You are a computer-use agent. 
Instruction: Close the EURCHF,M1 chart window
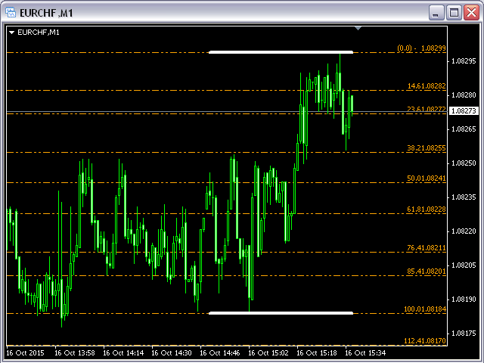point(470,13)
